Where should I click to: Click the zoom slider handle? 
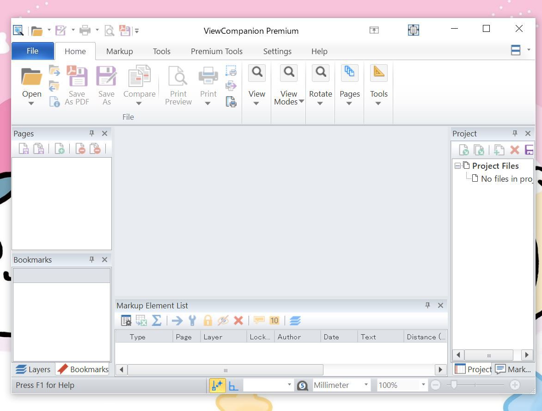[x=454, y=384]
